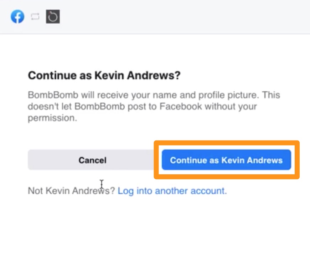
Task: Click the word 'account.' in the blue link
Action: coord(208,191)
